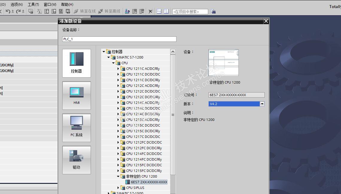Click the cross-reference X toolbar icon
This screenshot has height=194, width=341.
[x=150, y=11]
